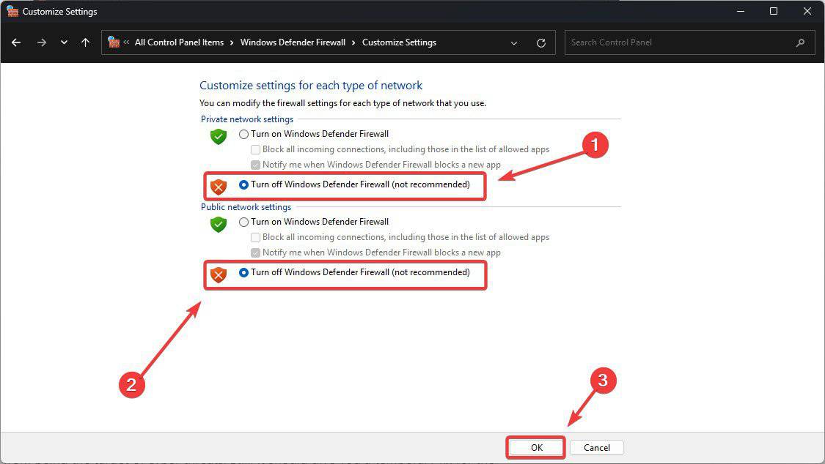Go up one level with the up arrow
This screenshot has height=464, width=825.
(85, 42)
